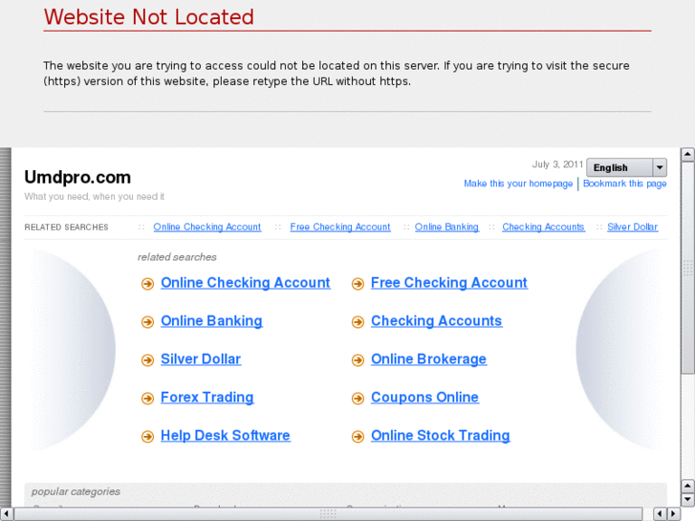Click orange arrow beside Checking Accounts
Screen dimensions: 695x521
(358, 322)
